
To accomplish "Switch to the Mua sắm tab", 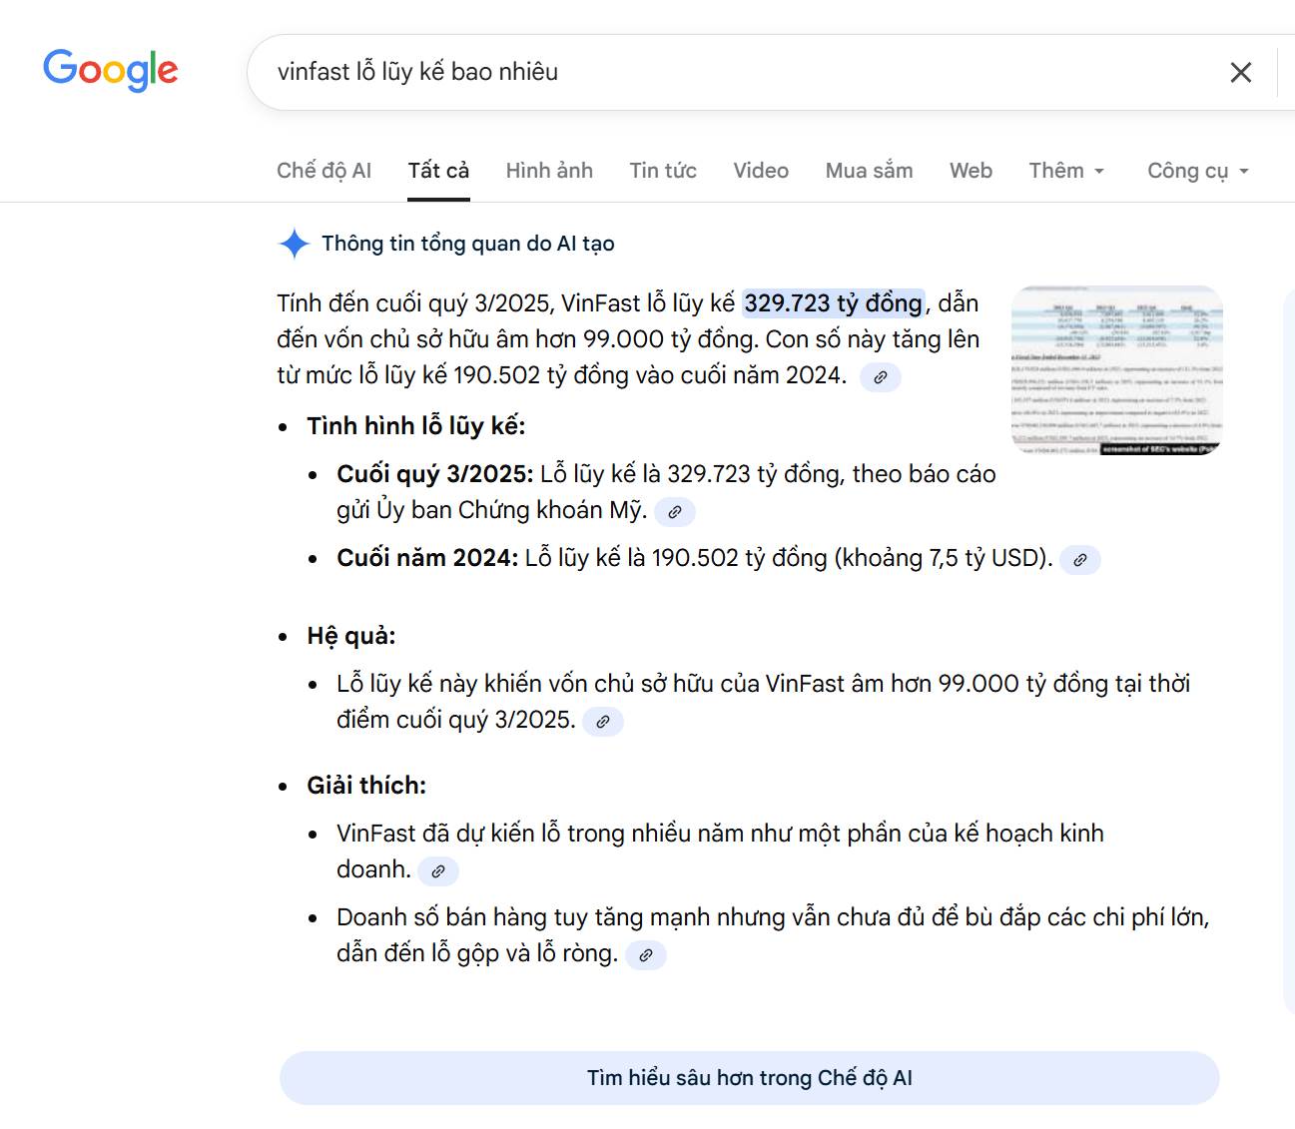I will point(869,171).
